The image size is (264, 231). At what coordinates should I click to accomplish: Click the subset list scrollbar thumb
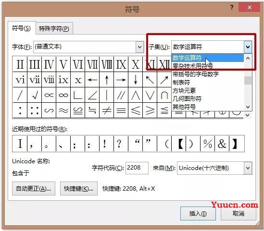pos(248,80)
